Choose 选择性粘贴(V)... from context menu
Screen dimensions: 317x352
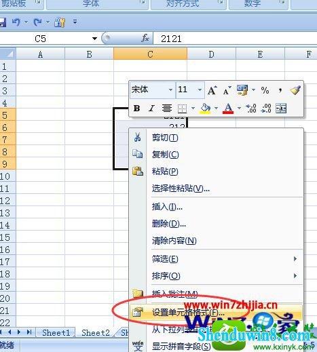click(216, 188)
